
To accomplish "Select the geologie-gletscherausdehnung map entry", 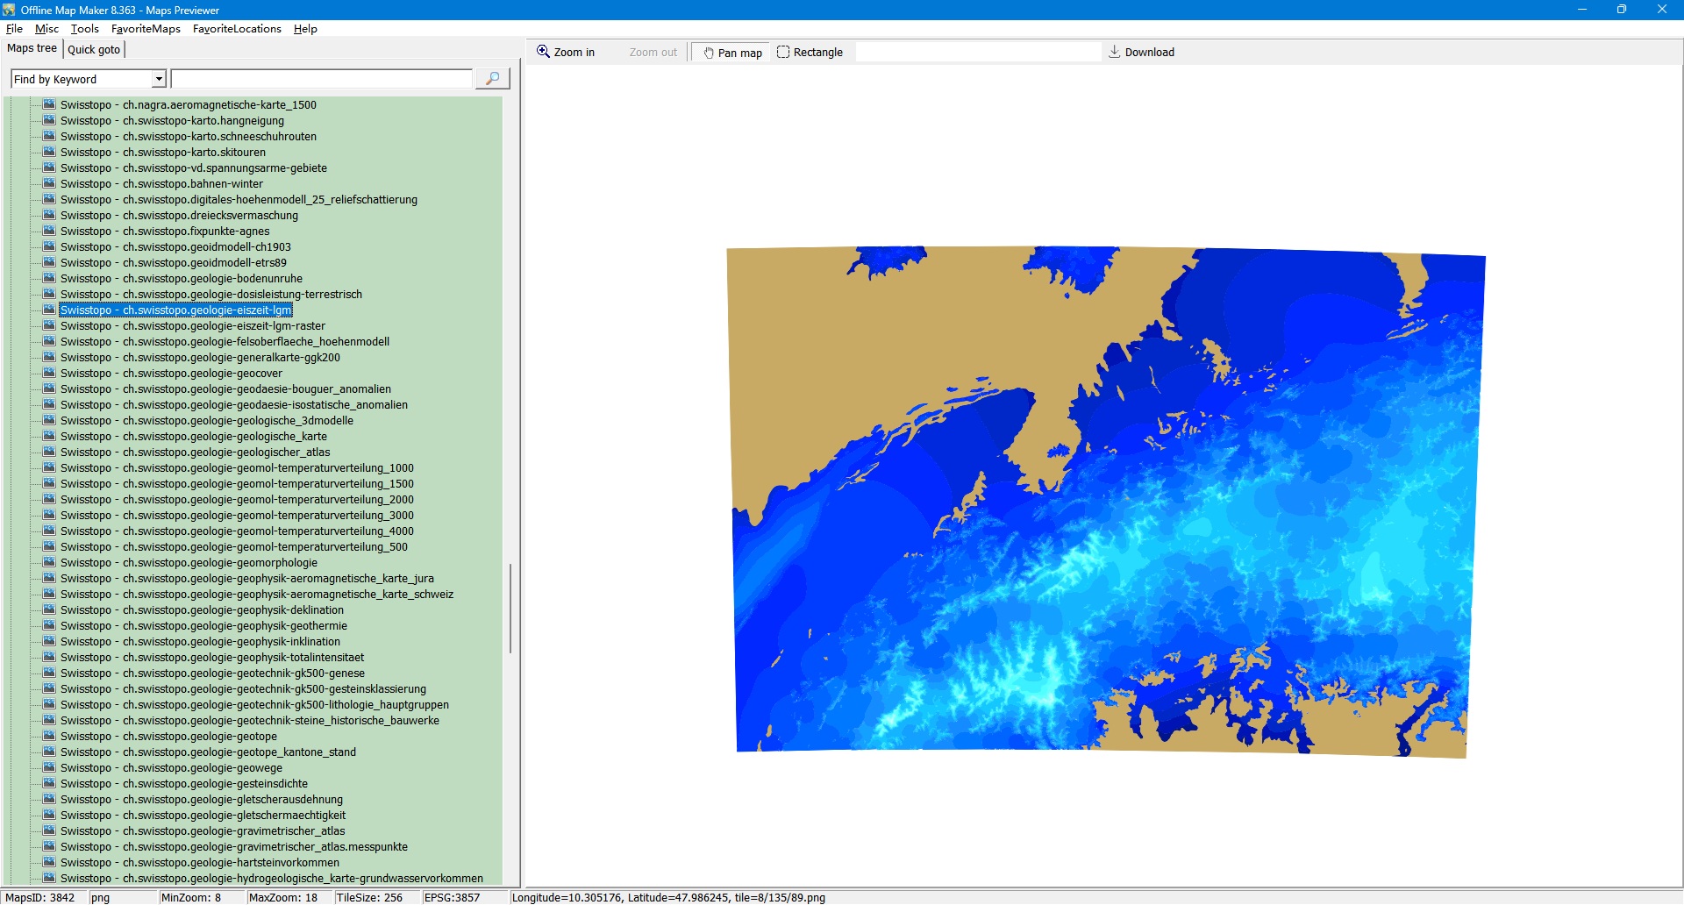I will pos(202,800).
